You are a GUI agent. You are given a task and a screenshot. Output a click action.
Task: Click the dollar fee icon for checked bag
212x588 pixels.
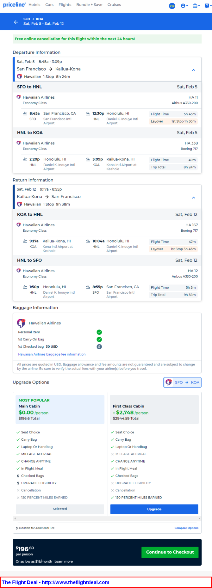point(99,346)
